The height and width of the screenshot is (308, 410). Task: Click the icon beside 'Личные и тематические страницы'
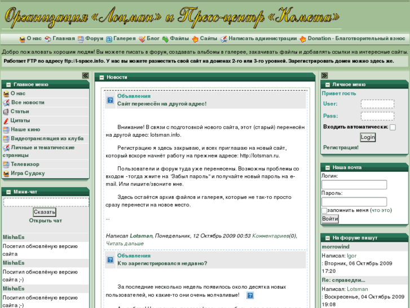[6, 148]
